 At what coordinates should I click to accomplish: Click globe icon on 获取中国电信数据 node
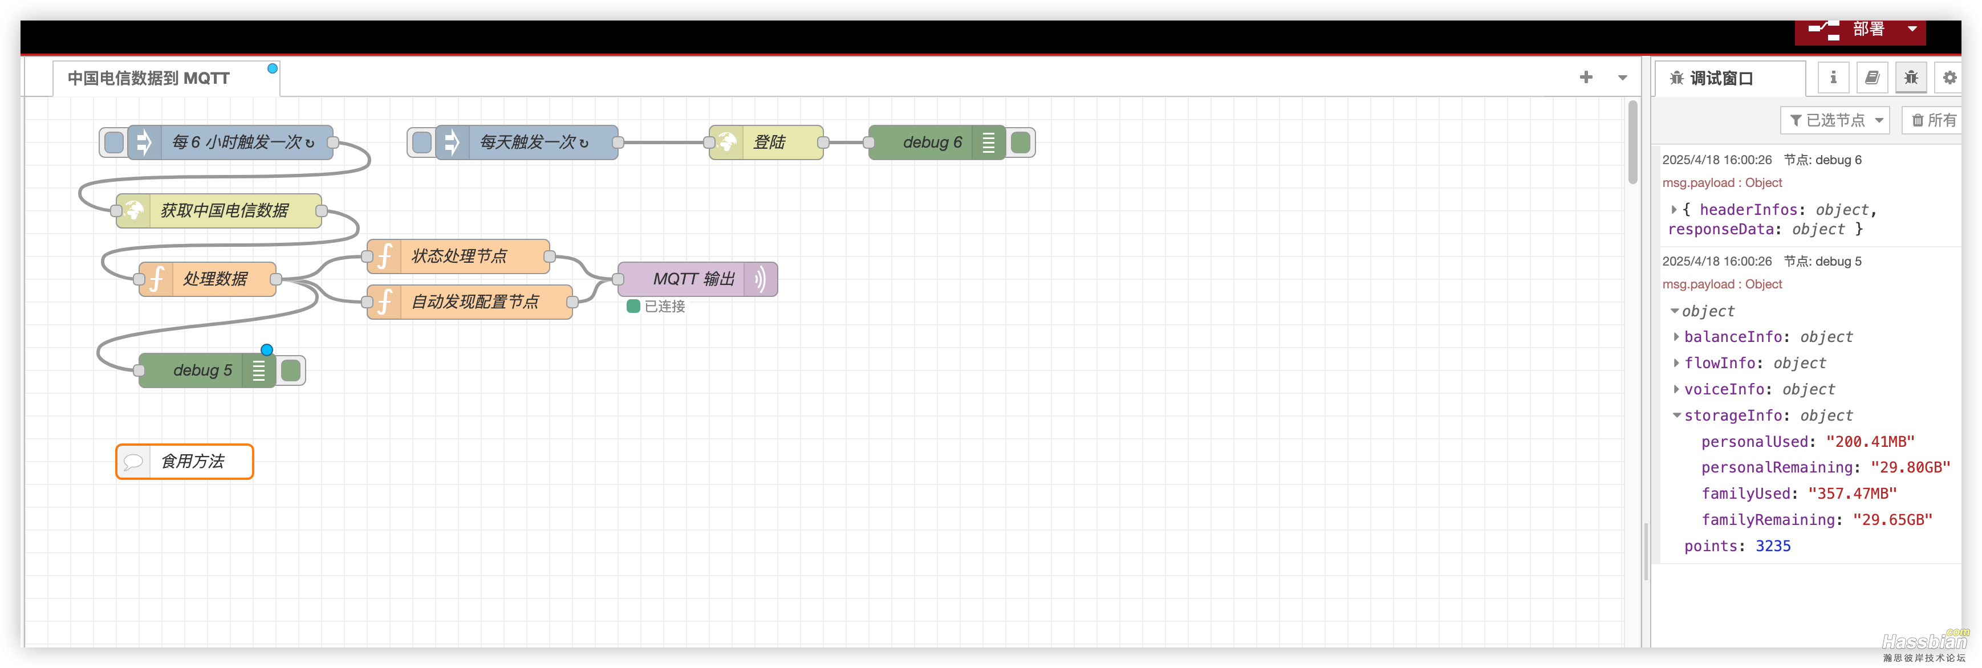click(134, 211)
